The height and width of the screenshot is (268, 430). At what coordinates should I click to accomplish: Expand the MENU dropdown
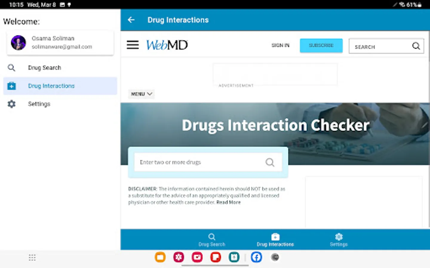point(142,94)
